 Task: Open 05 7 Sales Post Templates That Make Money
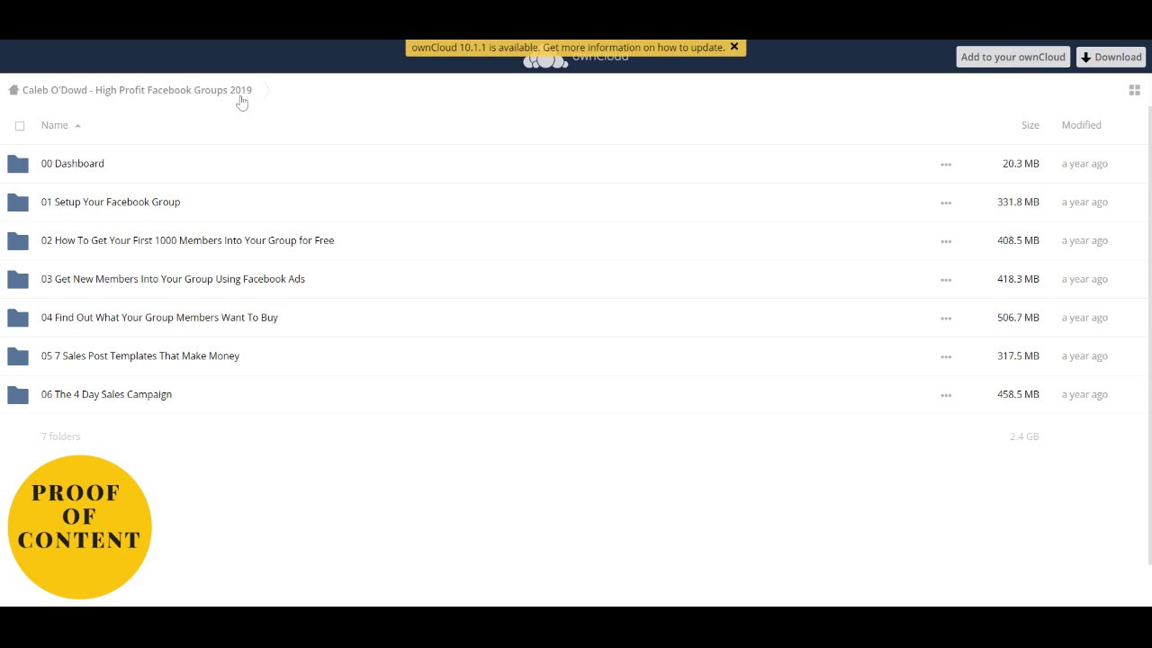point(140,356)
